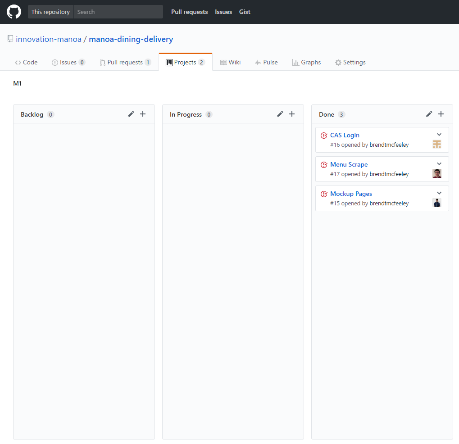Click assignee avatar on CAS Login card
Image resolution: width=459 pixels, height=444 pixels.
tap(437, 144)
